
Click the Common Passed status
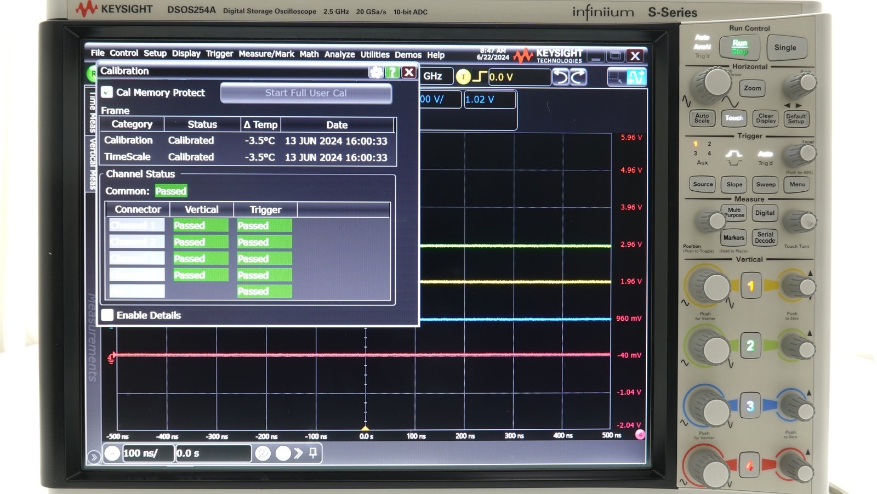point(170,191)
